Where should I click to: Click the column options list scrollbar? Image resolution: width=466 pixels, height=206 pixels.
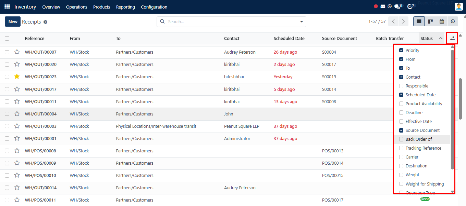[452, 109]
